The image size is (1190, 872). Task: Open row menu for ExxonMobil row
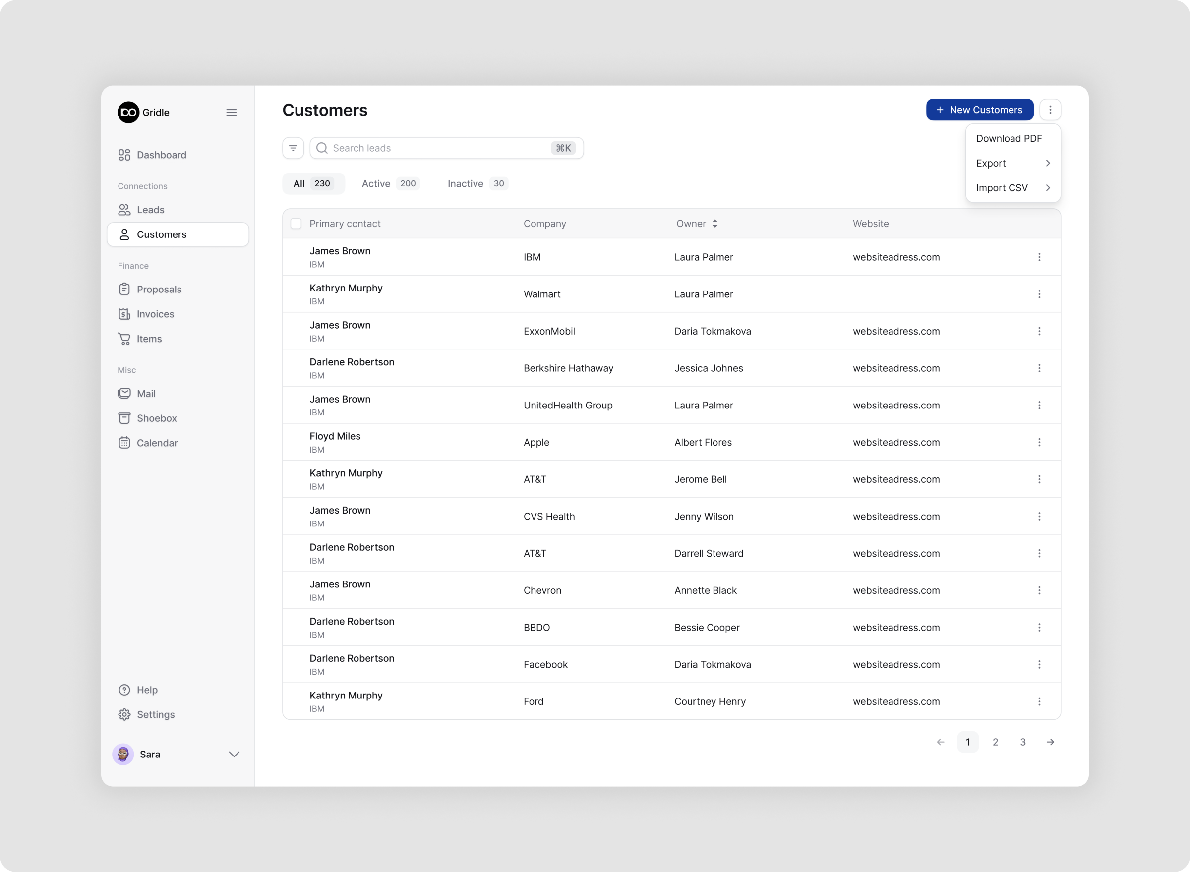[x=1039, y=331]
